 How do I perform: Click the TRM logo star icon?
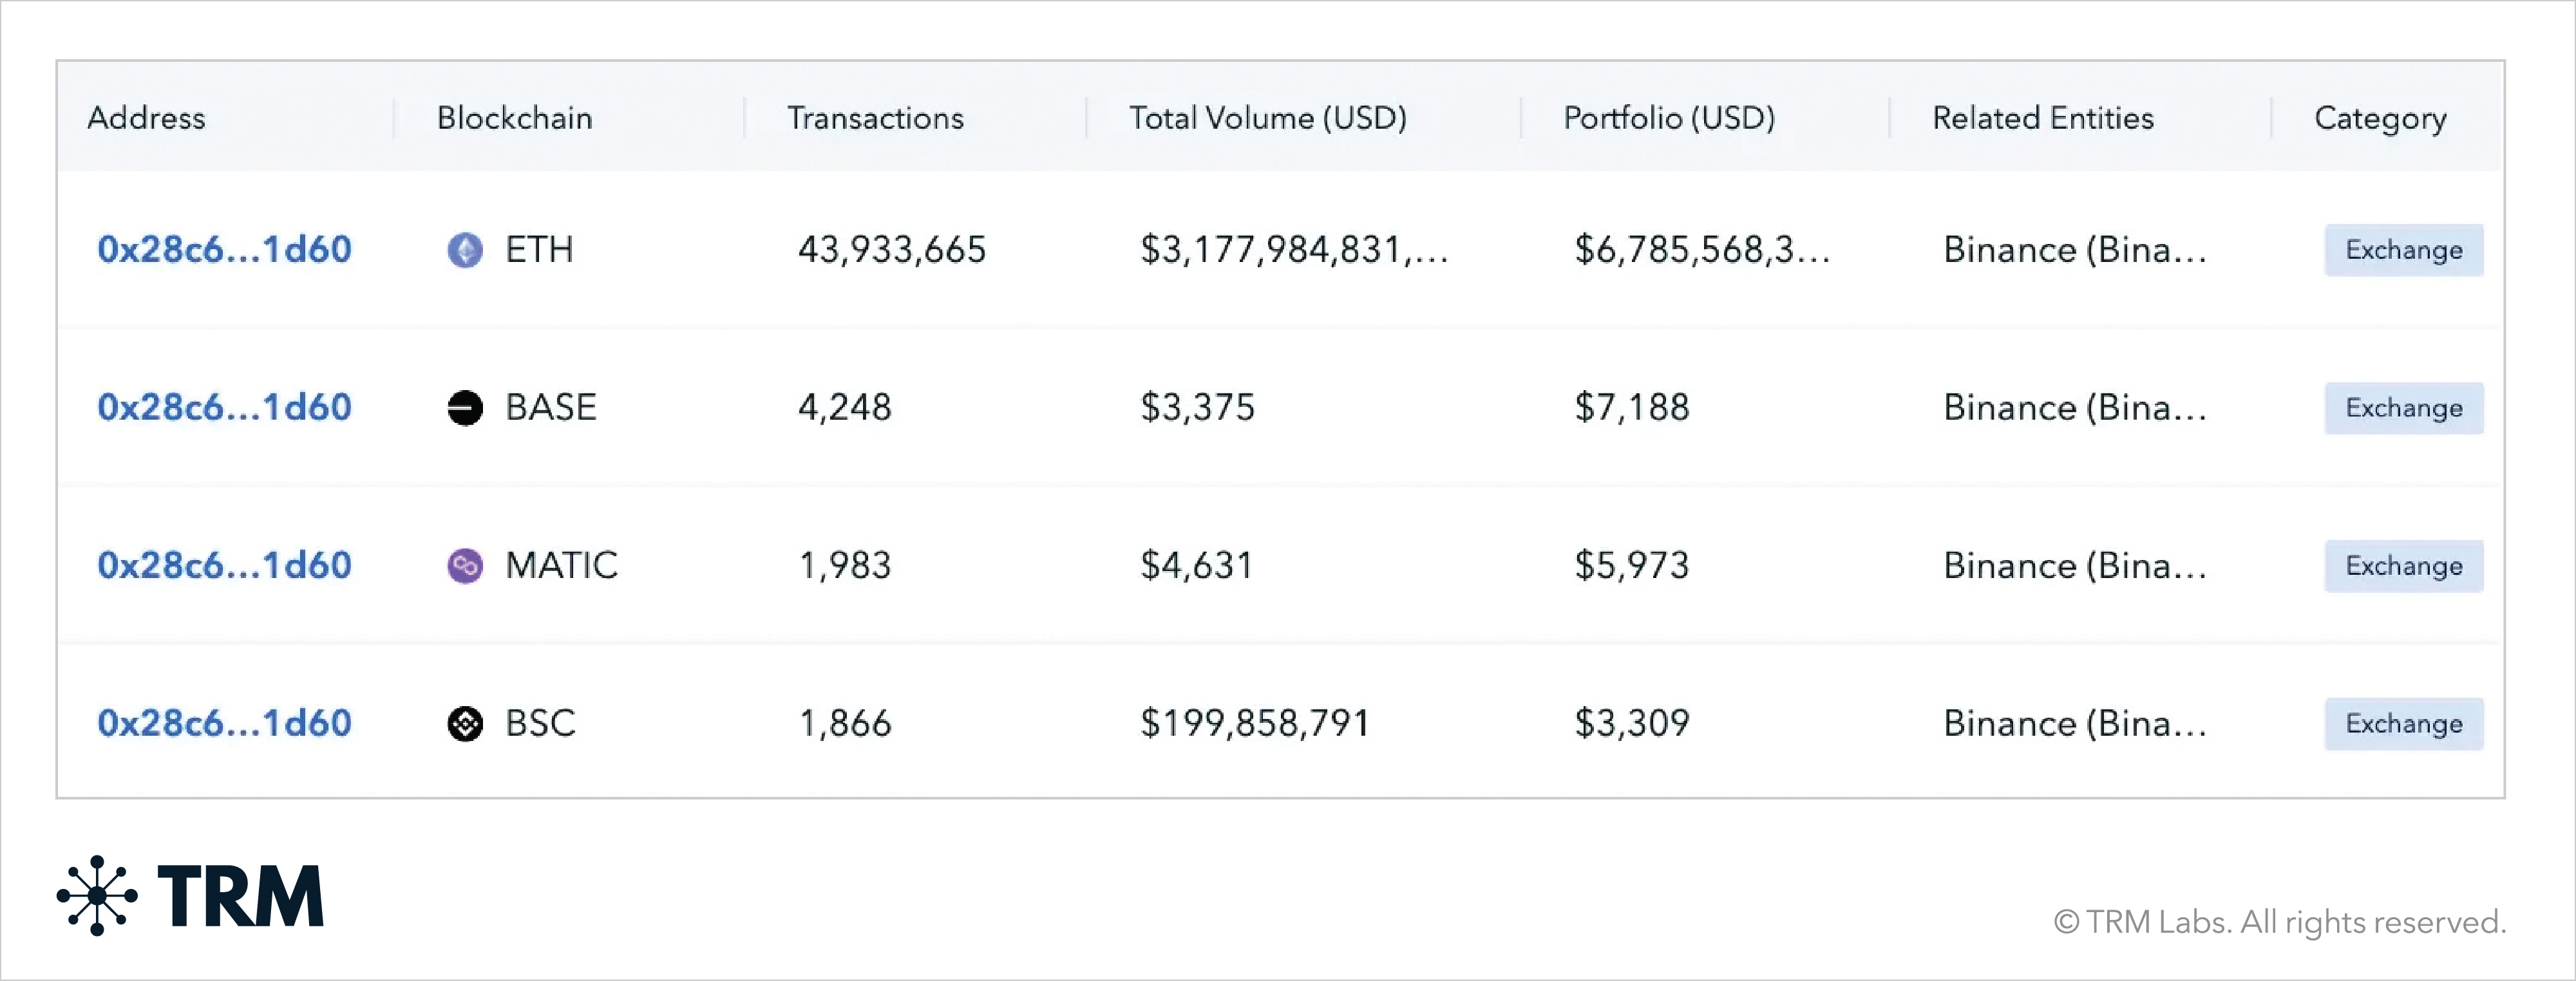[x=97, y=895]
